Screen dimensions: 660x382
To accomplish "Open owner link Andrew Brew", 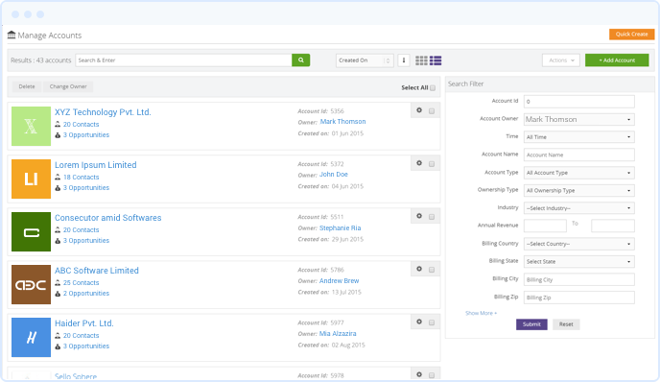I will pyautogui.click(x=340, y=280).
